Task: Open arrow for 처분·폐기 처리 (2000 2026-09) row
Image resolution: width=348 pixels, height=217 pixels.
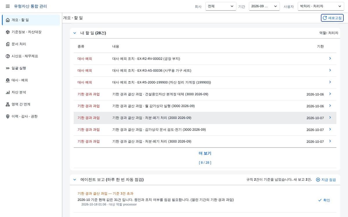Action: click(x=330, y=117)
